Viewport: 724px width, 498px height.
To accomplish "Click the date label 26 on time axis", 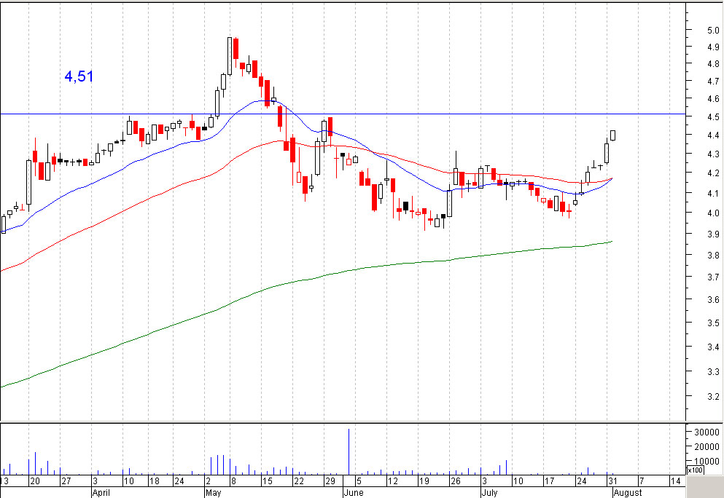I will pyautogui.click(x=455, y=481).
